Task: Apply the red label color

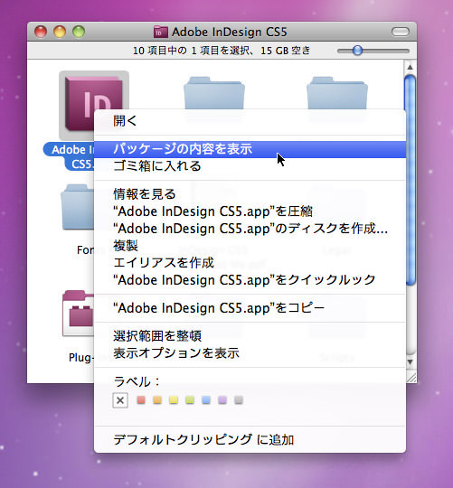Action: pos(141,400)
